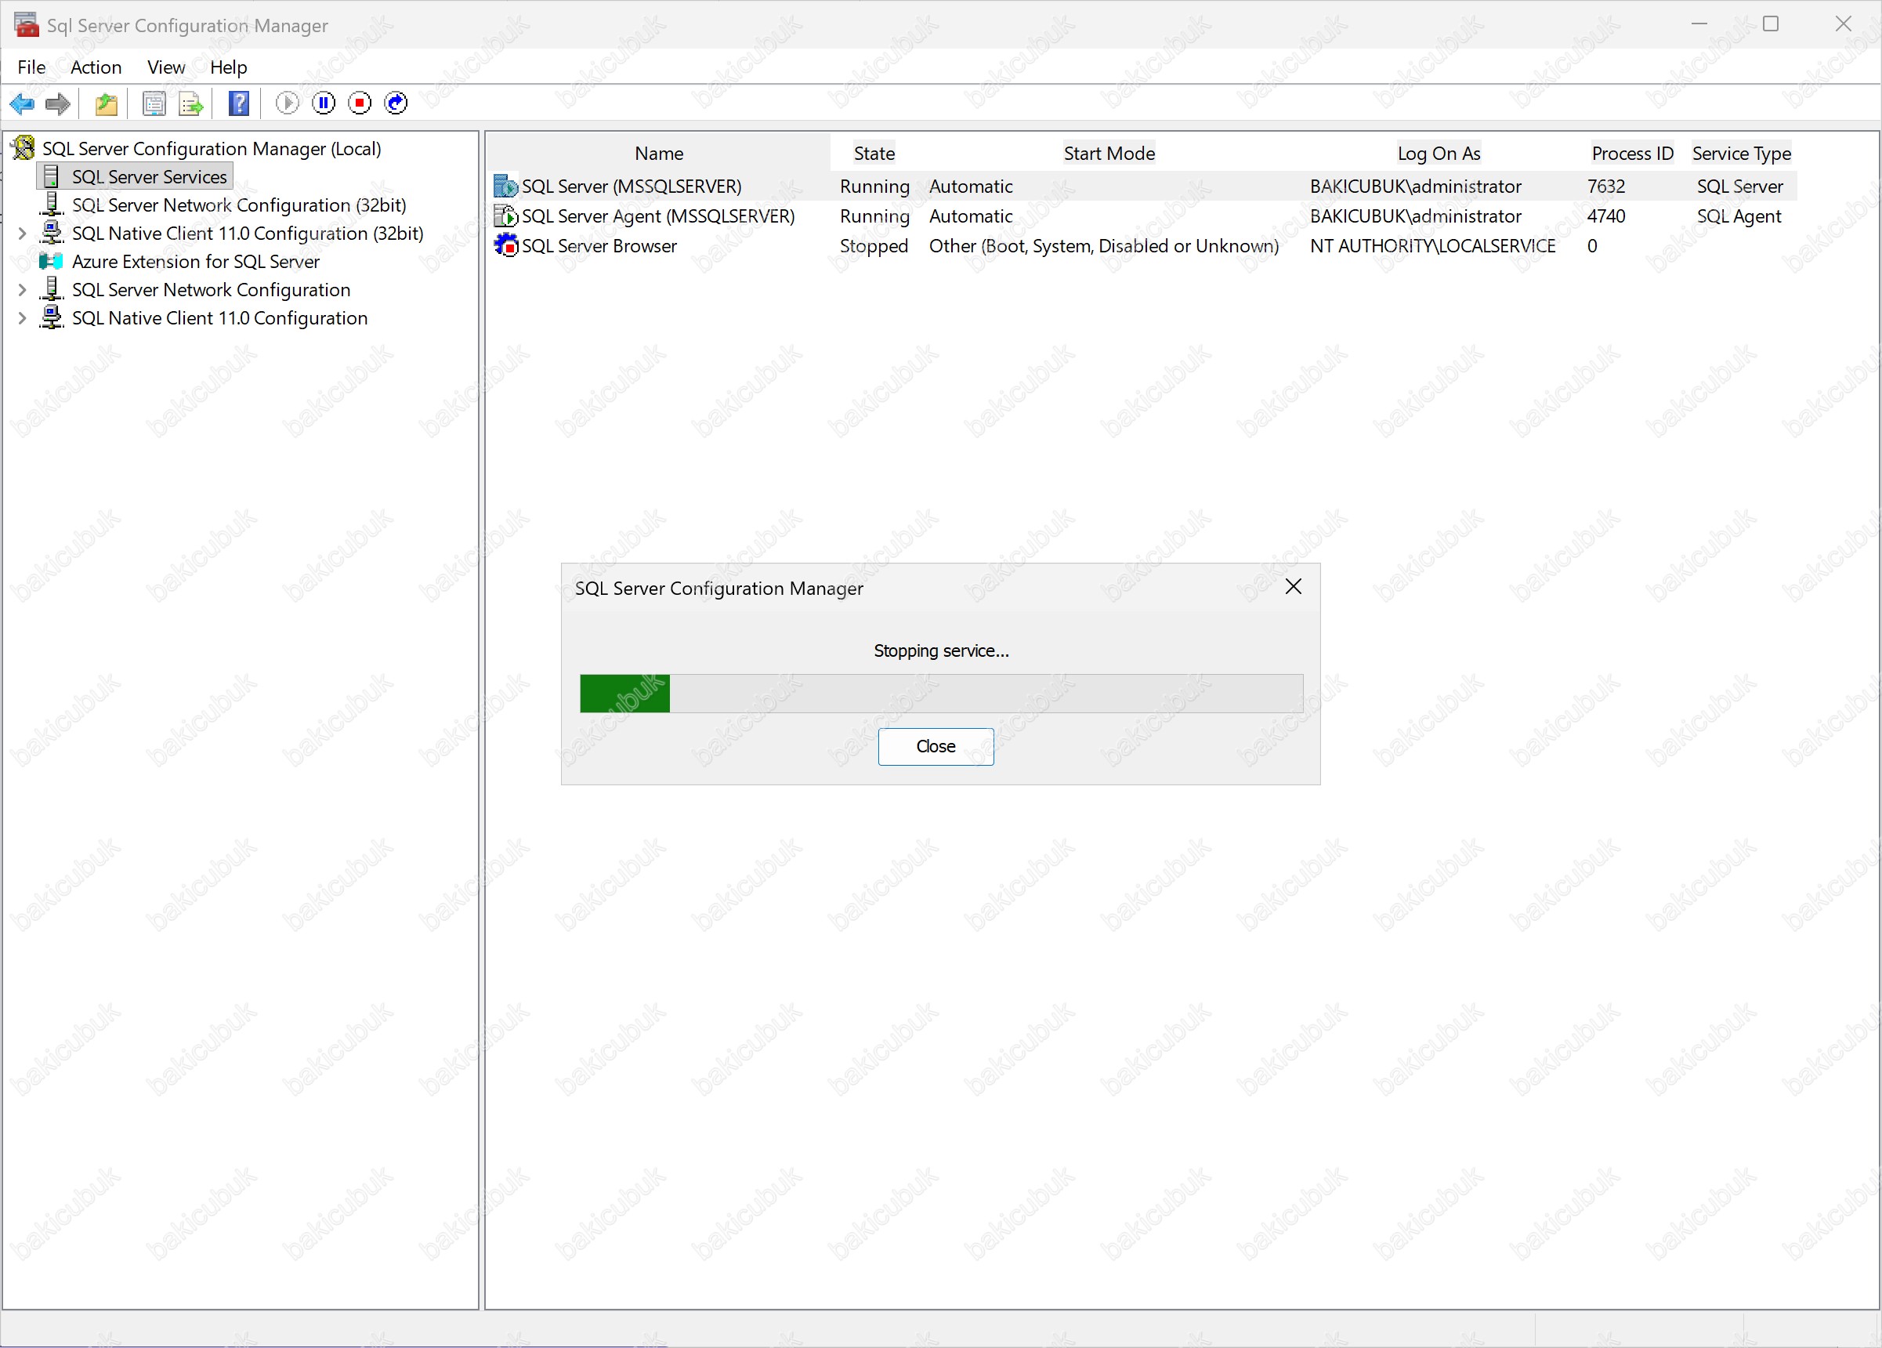The width and height of the screenshot is (1882, 1348).
Task: Expand the bottom SQL Native Client 11.0 Configuration node
Action: coord(23,319)
